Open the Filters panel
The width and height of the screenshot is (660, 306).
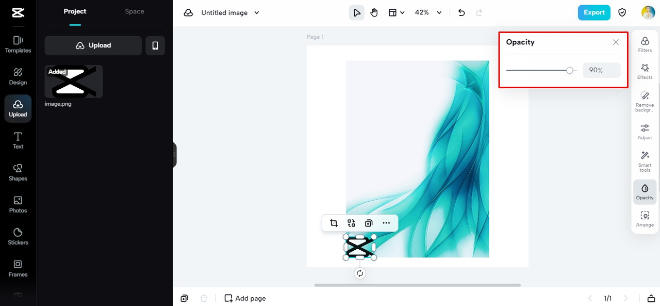[645, 44]
